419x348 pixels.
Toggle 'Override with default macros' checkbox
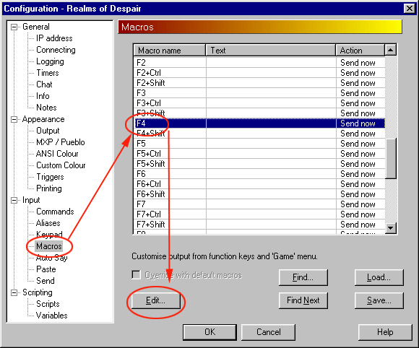137,275
